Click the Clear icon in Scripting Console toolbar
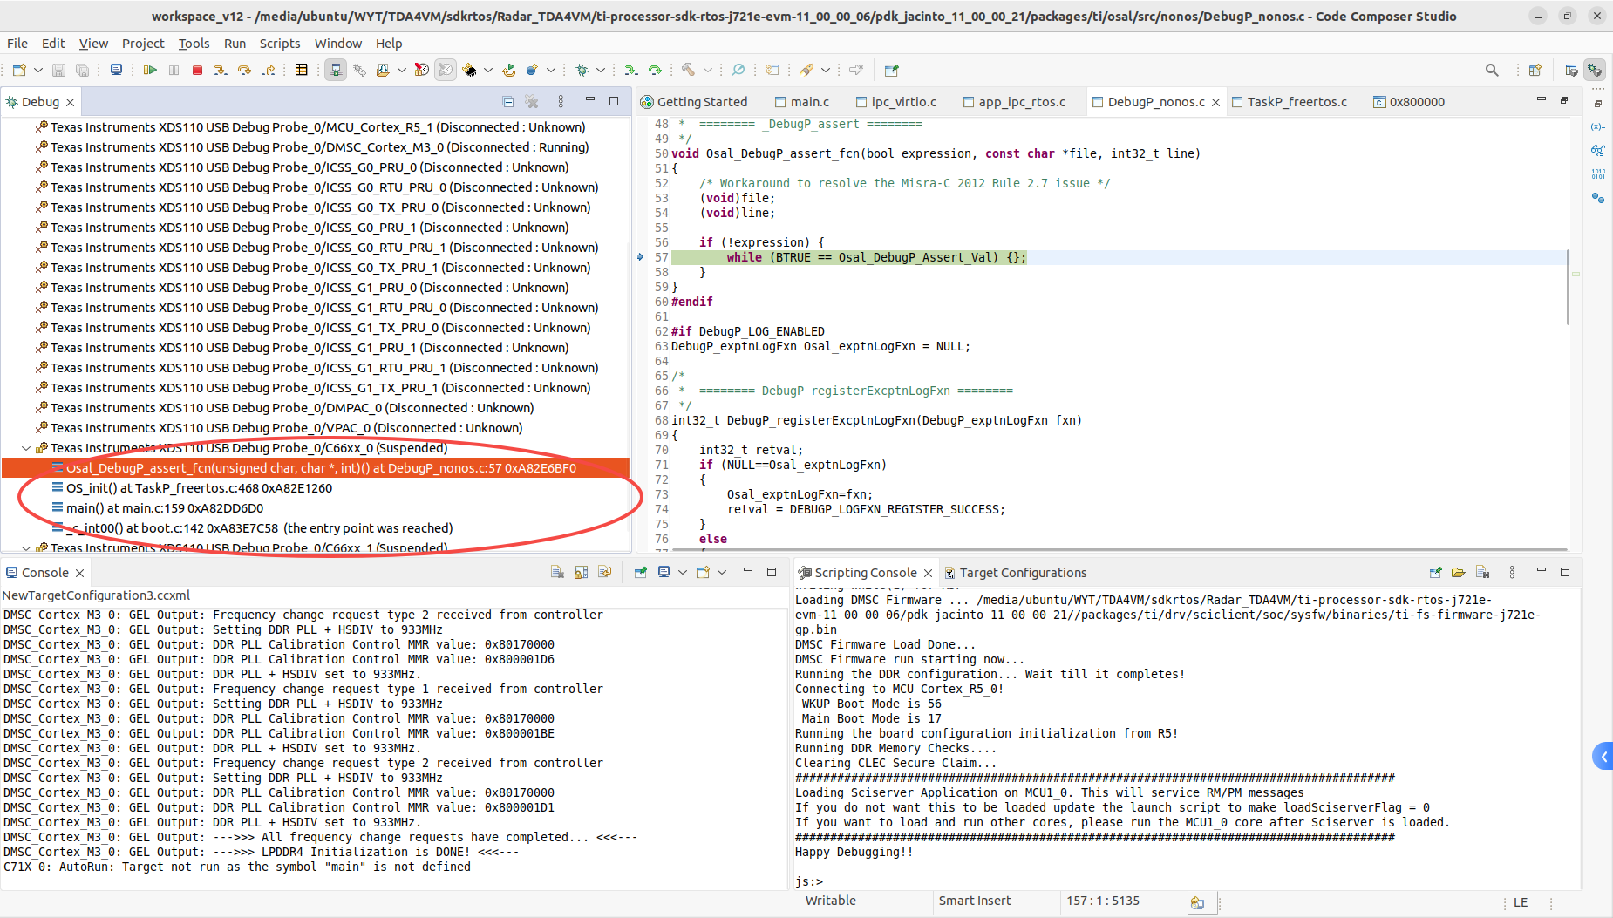 pos(1482,572)
